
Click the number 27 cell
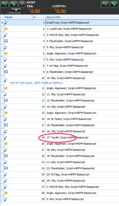43,187
